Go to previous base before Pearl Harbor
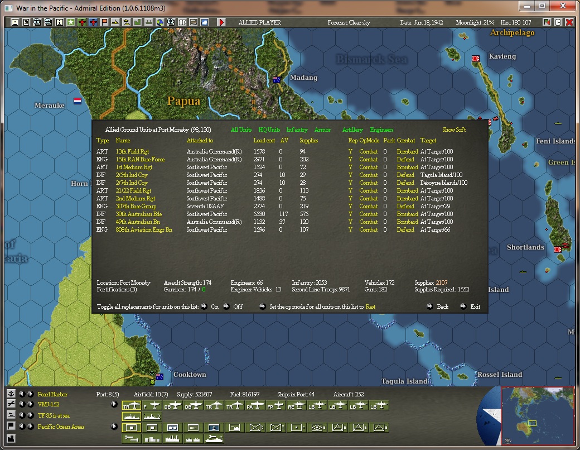The image size is (580, 450). 22,394
